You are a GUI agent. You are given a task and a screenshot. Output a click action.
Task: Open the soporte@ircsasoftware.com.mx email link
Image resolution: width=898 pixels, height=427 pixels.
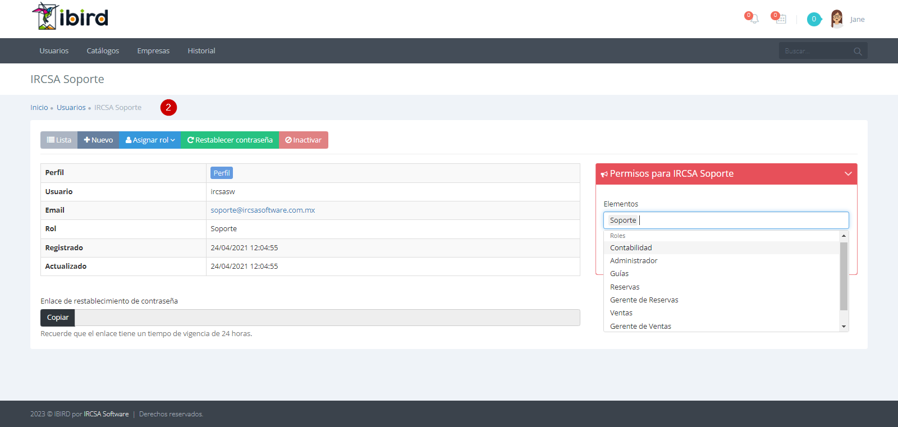pos(263,210)
